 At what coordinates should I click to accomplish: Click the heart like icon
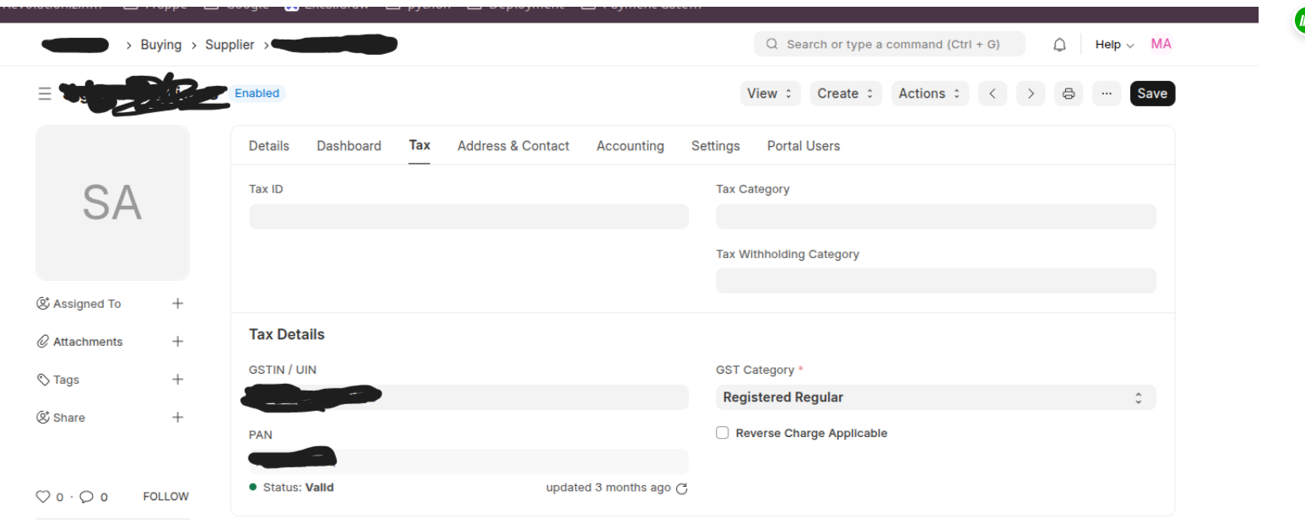[44, 497]
